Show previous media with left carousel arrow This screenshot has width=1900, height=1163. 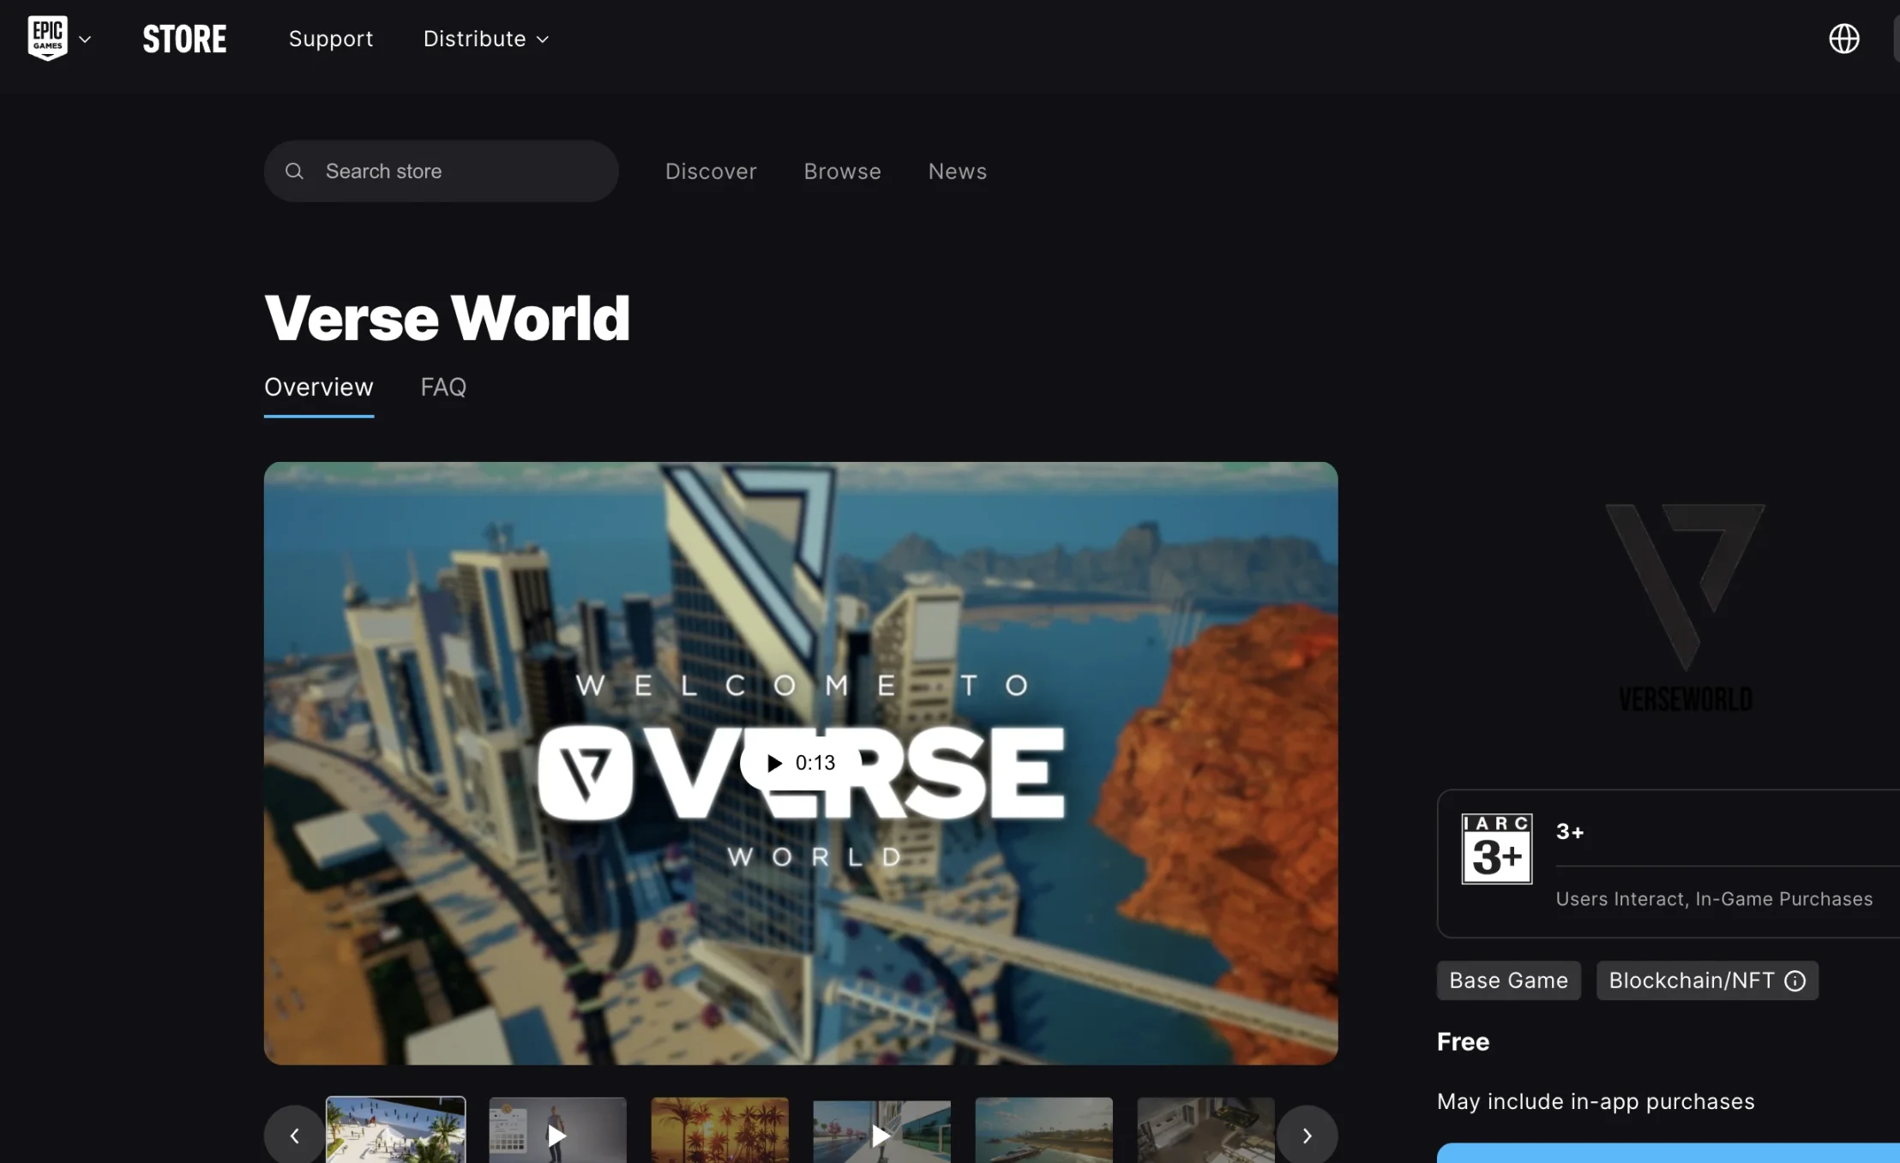[294, 1136]
